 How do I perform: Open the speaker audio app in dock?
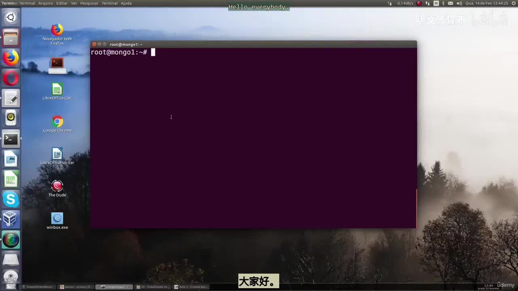[11, 118]
